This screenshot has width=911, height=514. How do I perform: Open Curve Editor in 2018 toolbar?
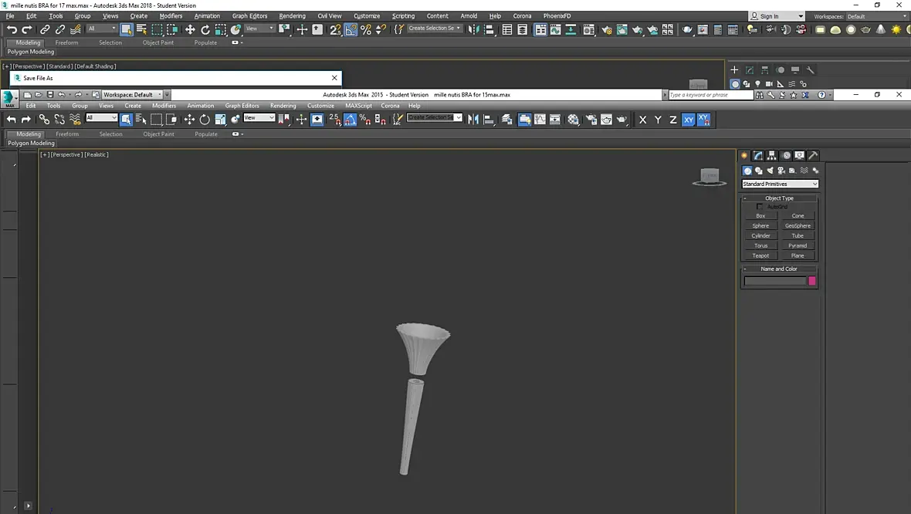pos(555,29)
